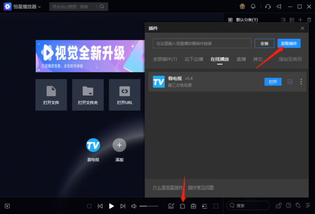Click the 视觉全新升级 banner
Screen dimensions: 315x214
[x=90, y=56]
